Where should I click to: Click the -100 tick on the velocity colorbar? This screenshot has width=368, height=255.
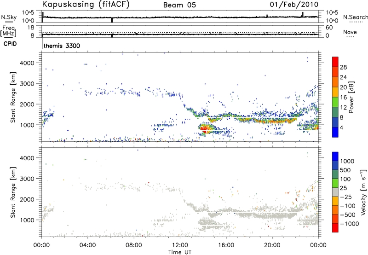point(348,206)
